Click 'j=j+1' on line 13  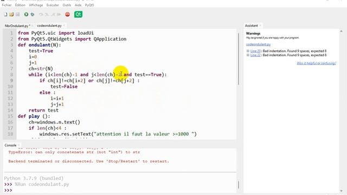(57, 105)
